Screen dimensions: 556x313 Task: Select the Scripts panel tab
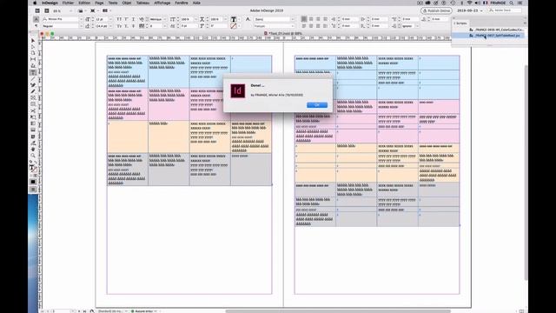(x=460, y=23)
